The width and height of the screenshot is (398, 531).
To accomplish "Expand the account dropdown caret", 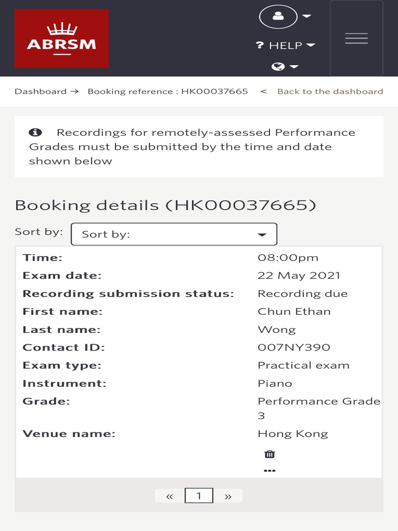I will point(306,17).
